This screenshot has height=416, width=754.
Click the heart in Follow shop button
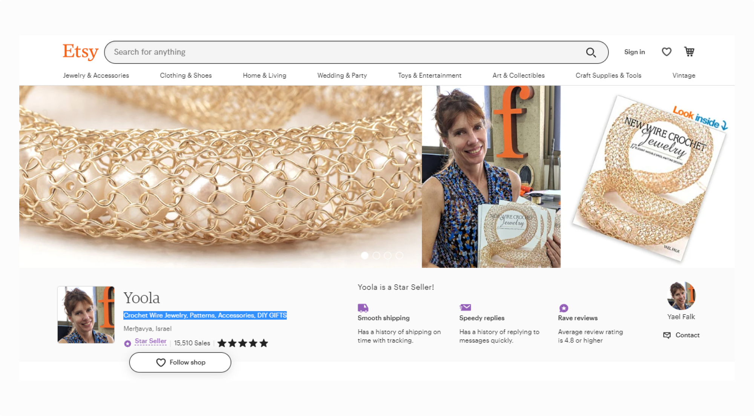click(161, 362)
